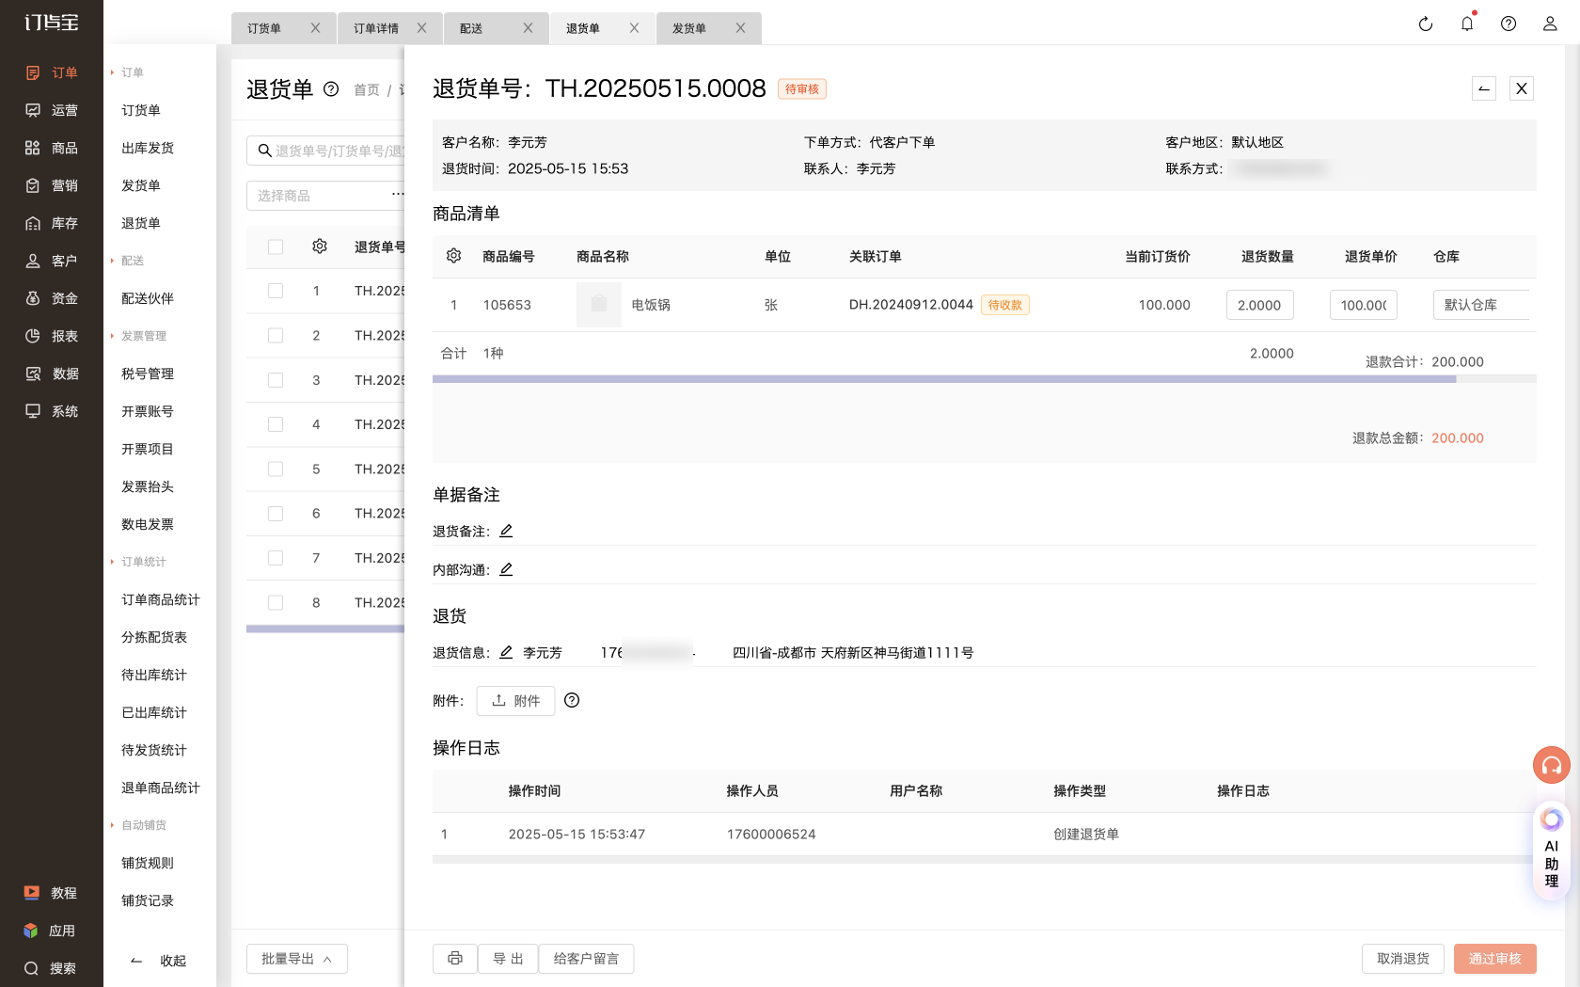1580x987 pixels.
Task: Collapse the 订单 submenu group
Action: click(127, 72)
